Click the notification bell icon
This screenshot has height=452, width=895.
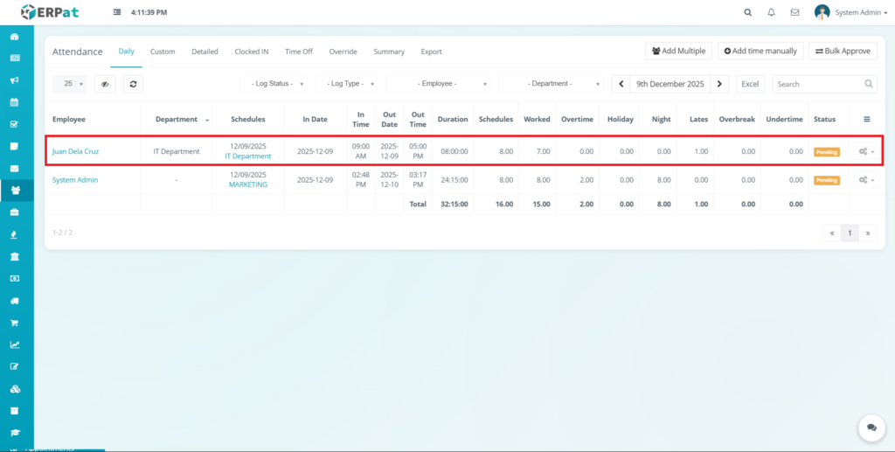coord(771,13)
